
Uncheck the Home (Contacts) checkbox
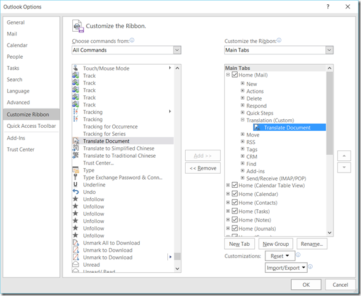[x=235, y=202]
